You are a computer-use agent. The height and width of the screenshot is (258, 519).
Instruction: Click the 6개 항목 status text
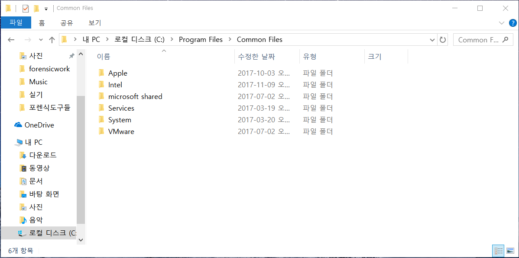click(x=21, y=251)
